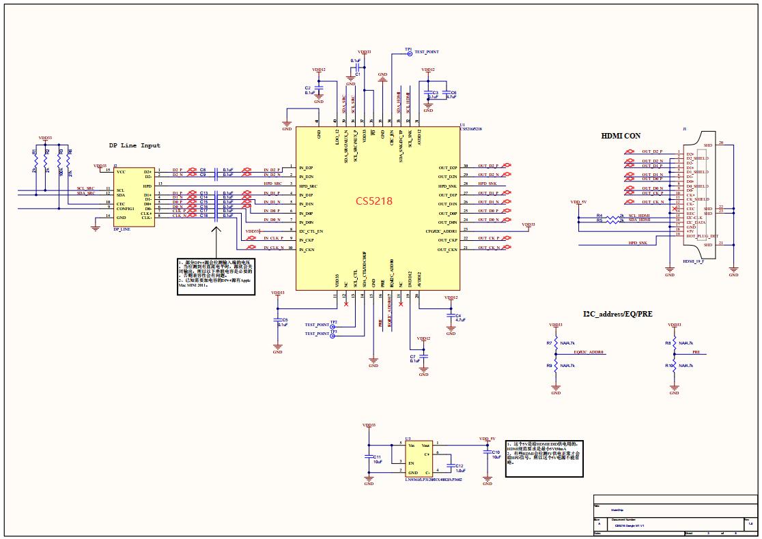Click the HOT_PLUG_DET pin 19 on connector J1
The width and height of the screenshot is (762, 539).
(702, 236)
